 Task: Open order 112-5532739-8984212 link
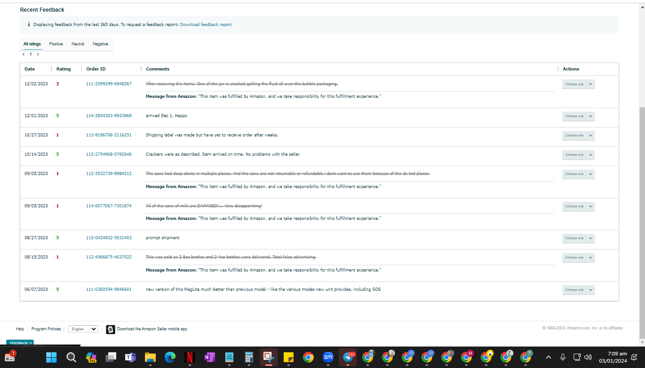point(109,174)
